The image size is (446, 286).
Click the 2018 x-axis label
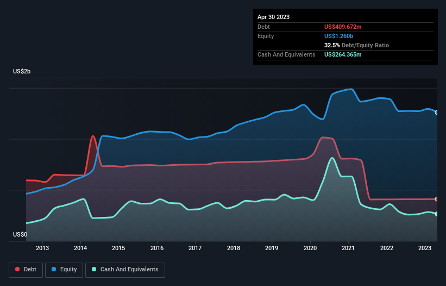click(x=234, y=248)
